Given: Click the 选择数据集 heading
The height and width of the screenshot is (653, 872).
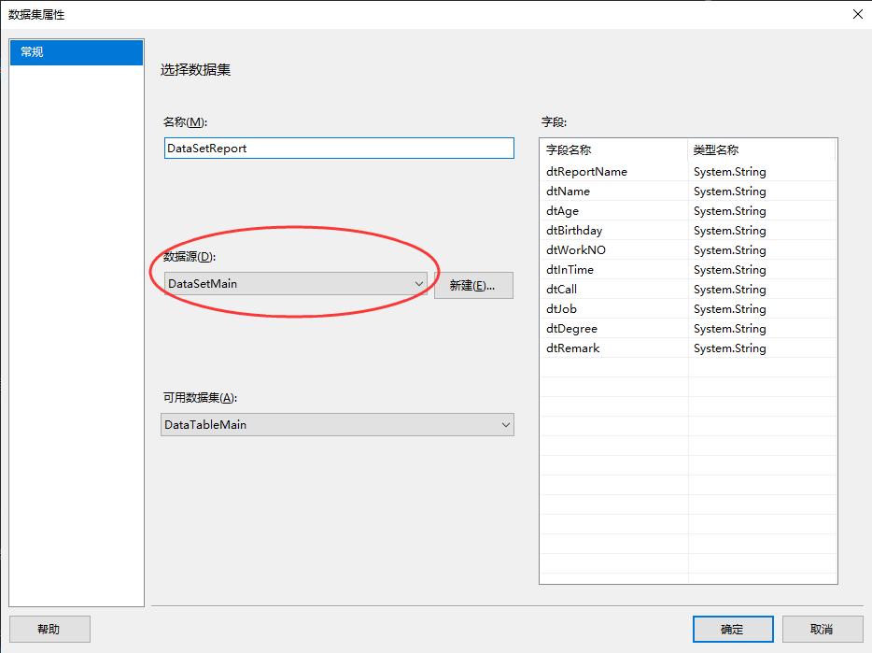Looking at the screenshot, I should (x=196, y=69).
